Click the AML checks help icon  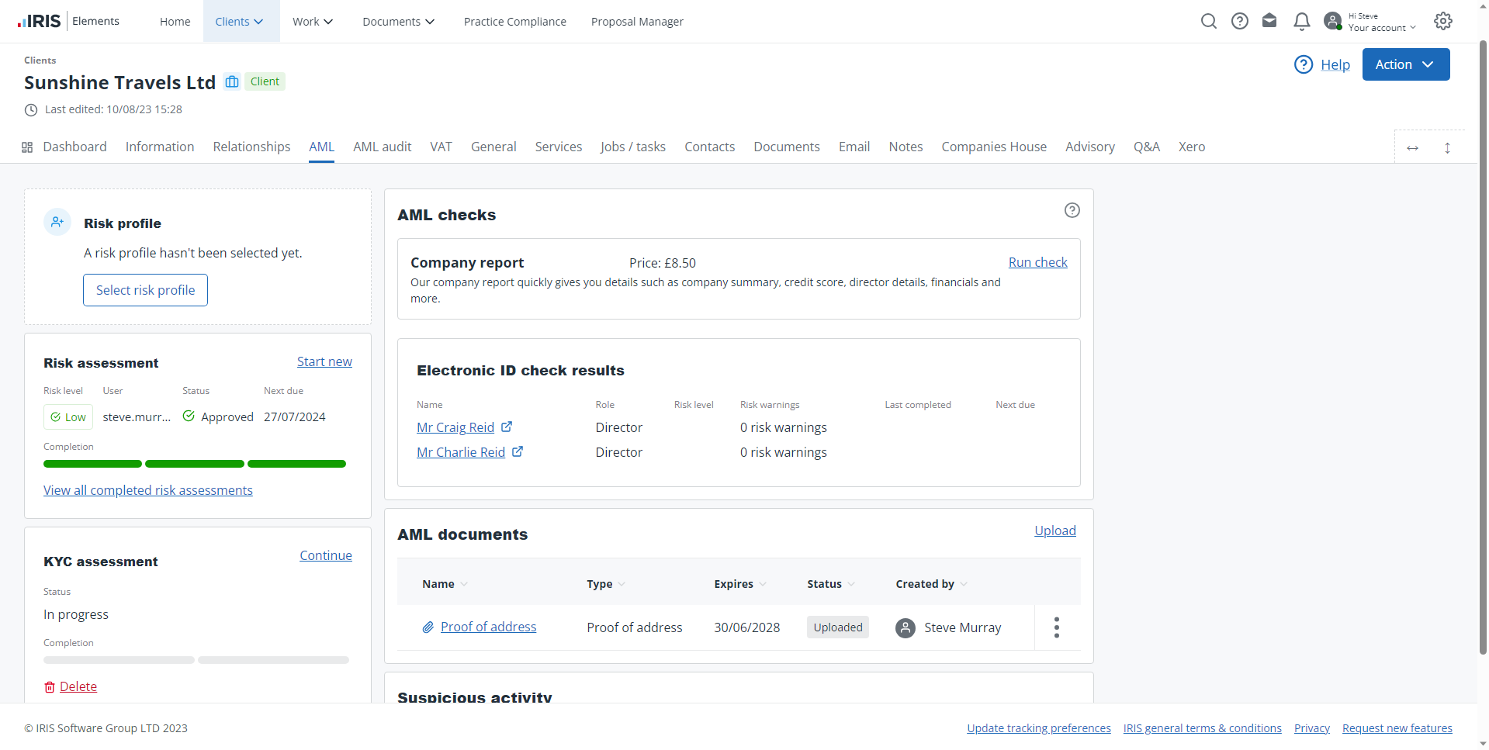(x=1072, y=210)
